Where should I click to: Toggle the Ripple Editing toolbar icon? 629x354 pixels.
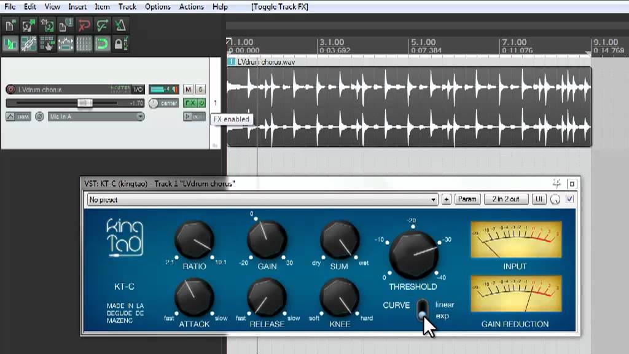pos(47,44)
